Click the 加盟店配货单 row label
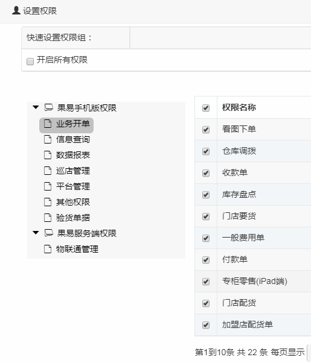This screenshot has width=311, height=363. [x=247, y=324]
